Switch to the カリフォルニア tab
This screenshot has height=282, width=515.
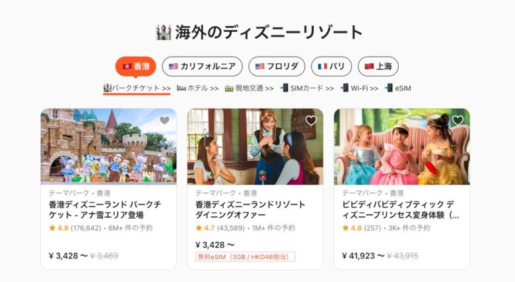202,67
